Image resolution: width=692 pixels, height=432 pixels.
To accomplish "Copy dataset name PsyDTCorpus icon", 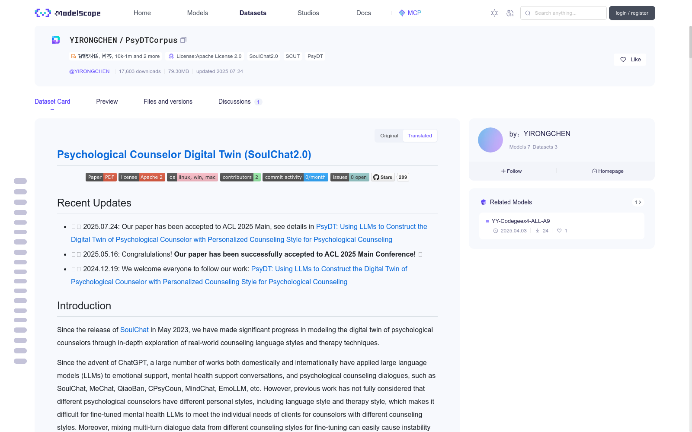I will pyautogui.click(x=183, y=40).
